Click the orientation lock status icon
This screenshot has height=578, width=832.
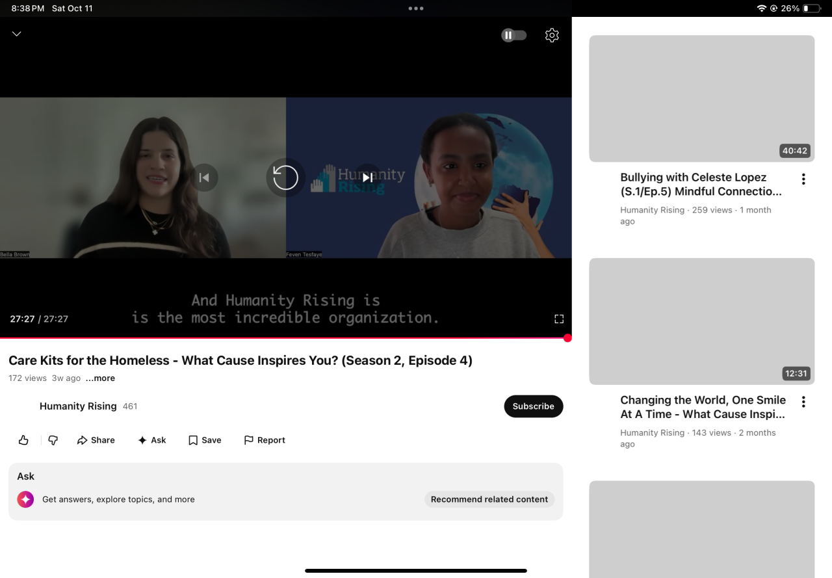pos(774,8)
